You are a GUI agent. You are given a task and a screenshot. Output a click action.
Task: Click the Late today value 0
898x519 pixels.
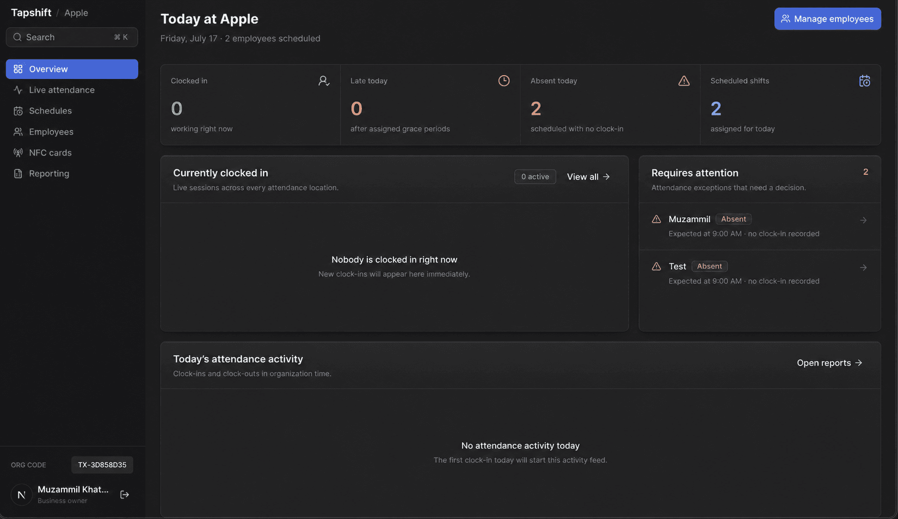pyautogui.click(x=356, y=108)
